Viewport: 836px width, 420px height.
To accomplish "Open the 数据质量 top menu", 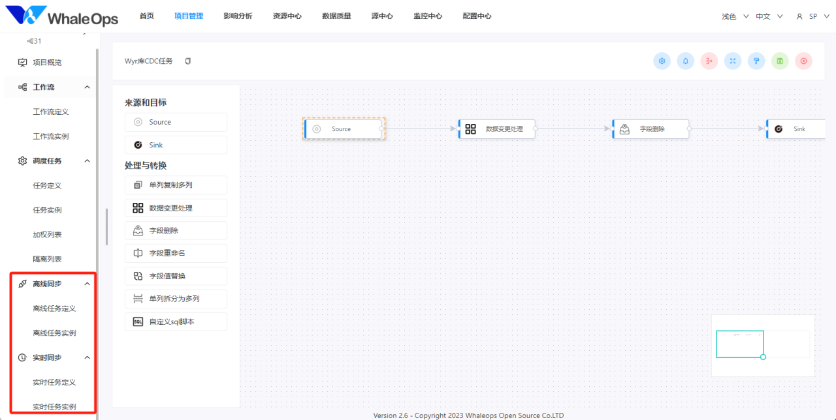I will 336,16.
